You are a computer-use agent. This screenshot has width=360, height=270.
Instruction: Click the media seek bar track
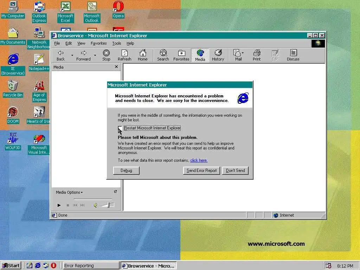coord(93,199)
